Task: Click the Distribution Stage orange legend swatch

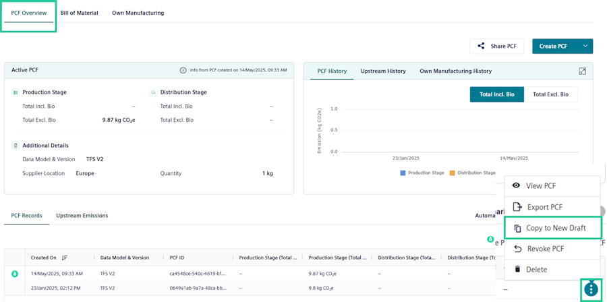Action: (x=453, y=173)
